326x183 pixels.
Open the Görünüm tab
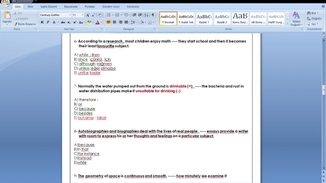click(133, 7)
